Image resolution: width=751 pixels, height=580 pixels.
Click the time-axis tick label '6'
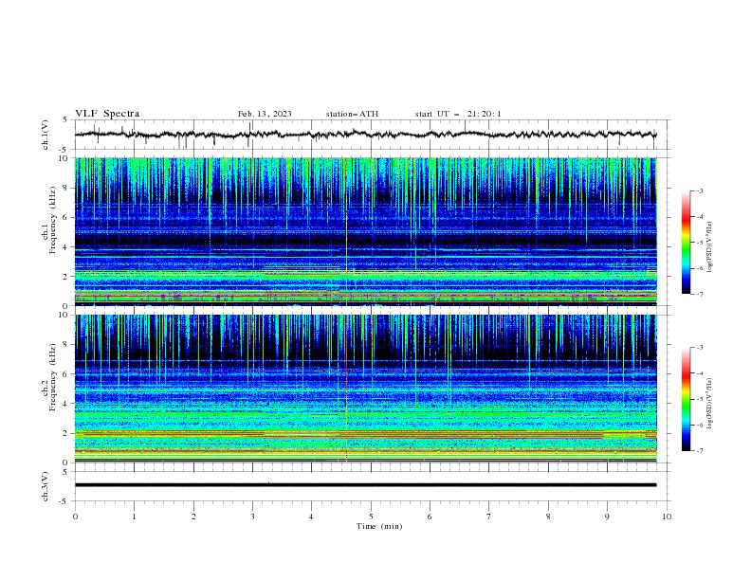pyautogui.click(x=430, y=517)
